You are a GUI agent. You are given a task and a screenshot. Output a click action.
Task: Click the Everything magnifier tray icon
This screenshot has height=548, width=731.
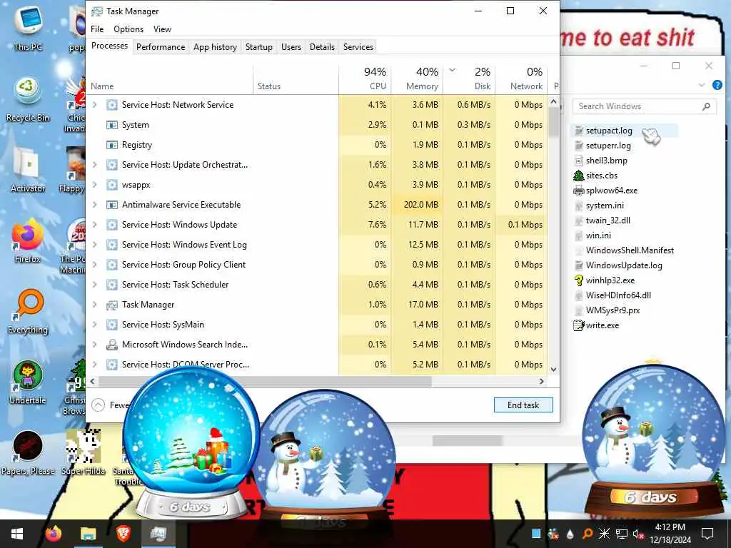588,534
